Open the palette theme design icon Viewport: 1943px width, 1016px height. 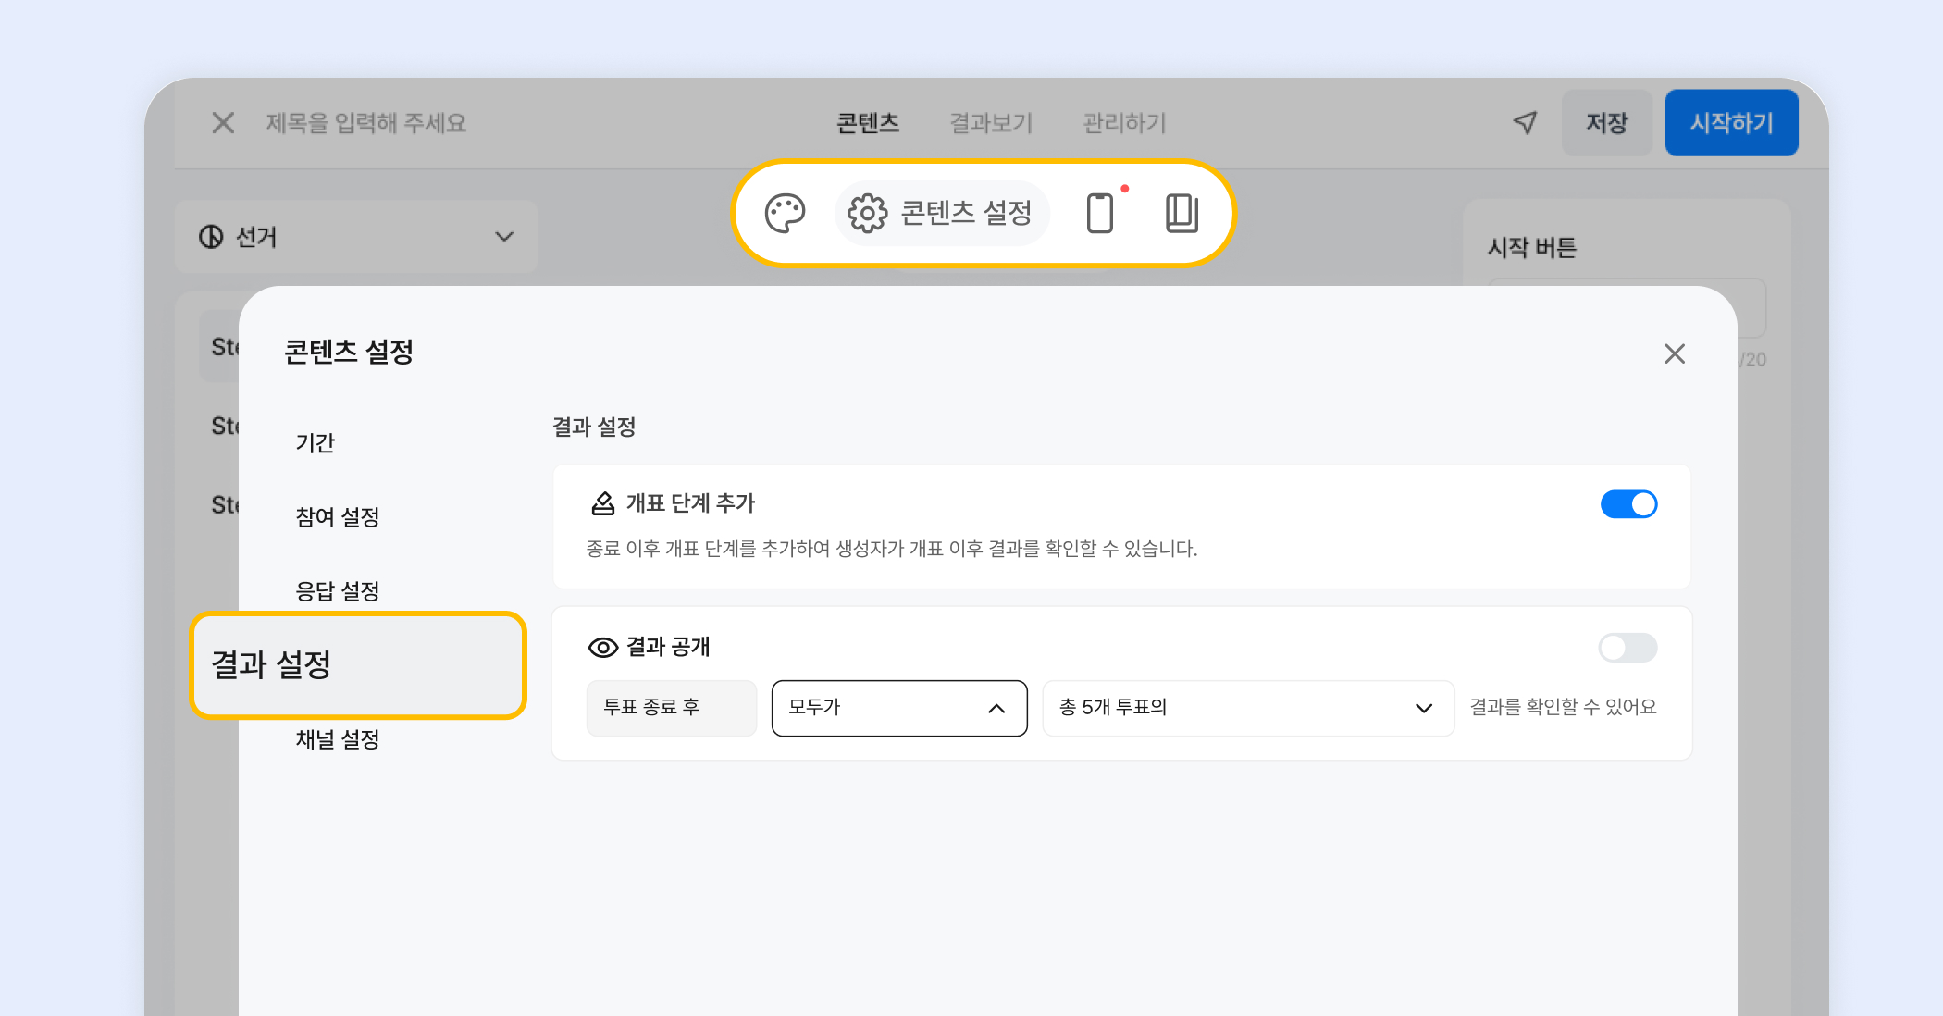click(785, 214)
